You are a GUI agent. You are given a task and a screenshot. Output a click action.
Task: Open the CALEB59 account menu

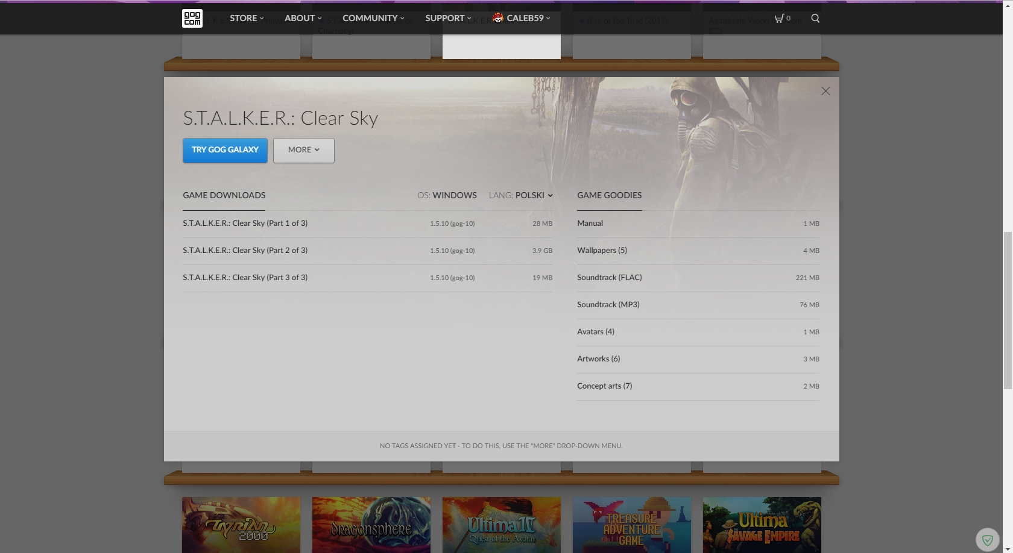click(522, 18)
